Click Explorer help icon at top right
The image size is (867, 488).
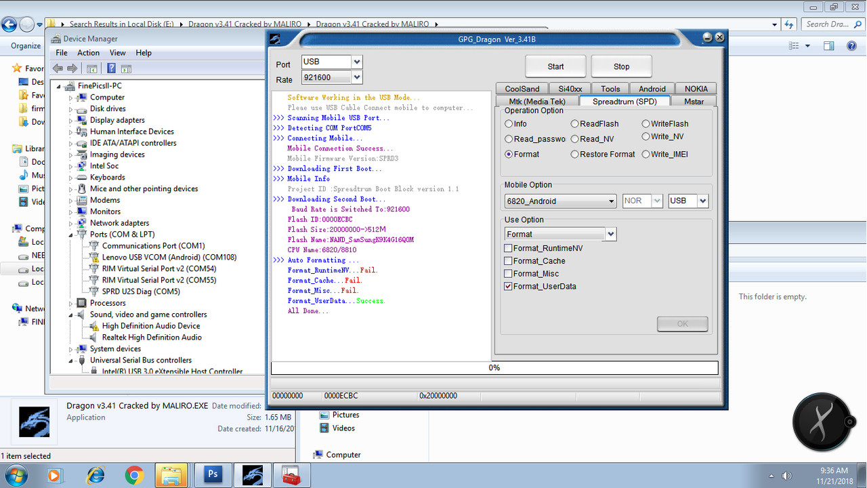coord(852,46)
